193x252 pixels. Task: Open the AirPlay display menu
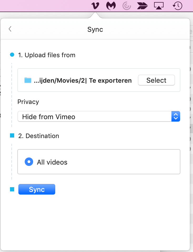[x=159, y=6]
